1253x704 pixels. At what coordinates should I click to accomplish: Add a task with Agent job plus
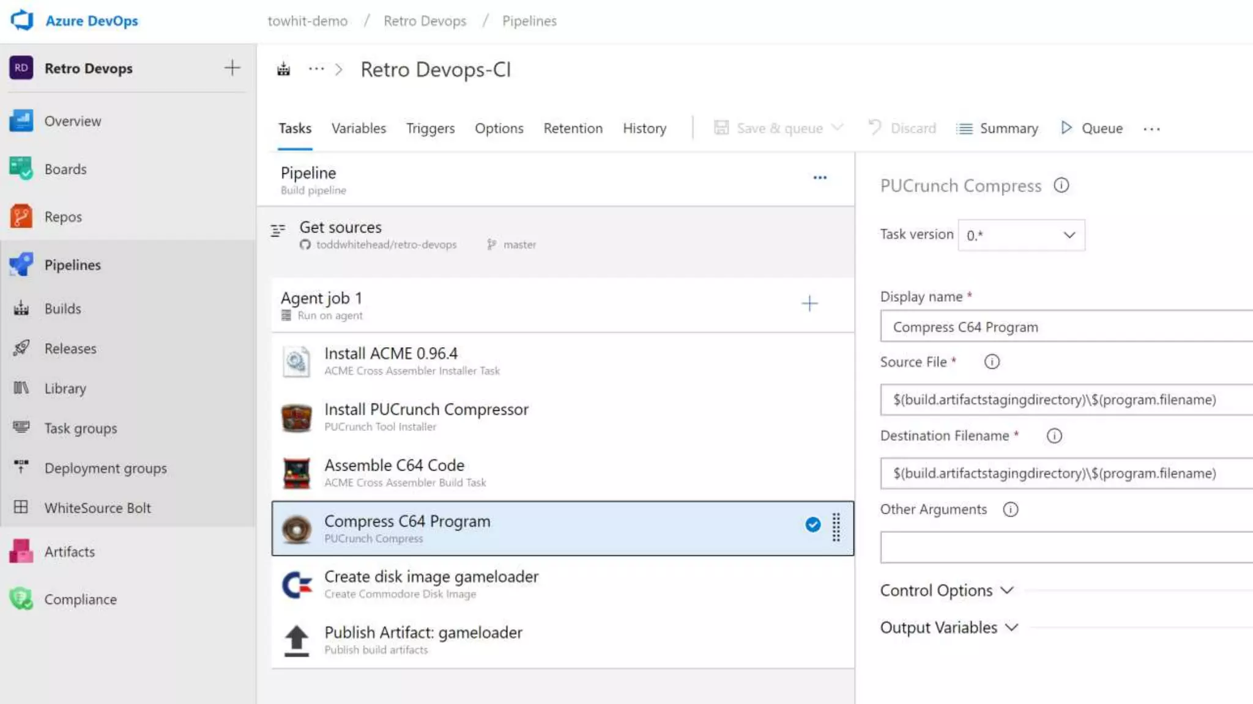(809, 304)
